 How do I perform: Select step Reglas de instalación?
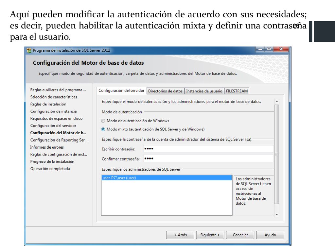[x=48, y=104]
